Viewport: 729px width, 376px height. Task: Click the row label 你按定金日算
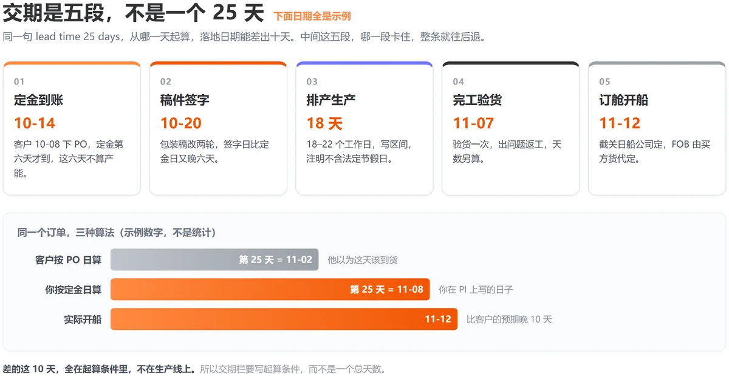coord(74,290)
